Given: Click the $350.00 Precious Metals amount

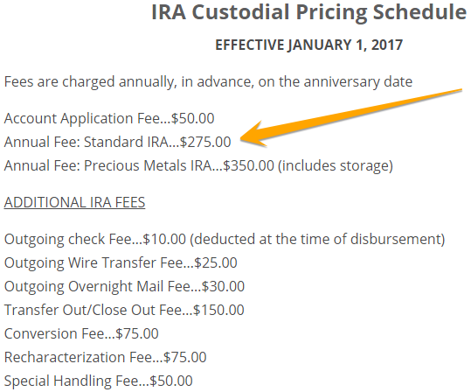Looking at the screenshot, I should coord(249,165).
